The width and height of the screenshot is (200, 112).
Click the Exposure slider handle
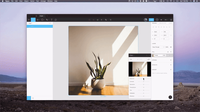click(144, 79)
